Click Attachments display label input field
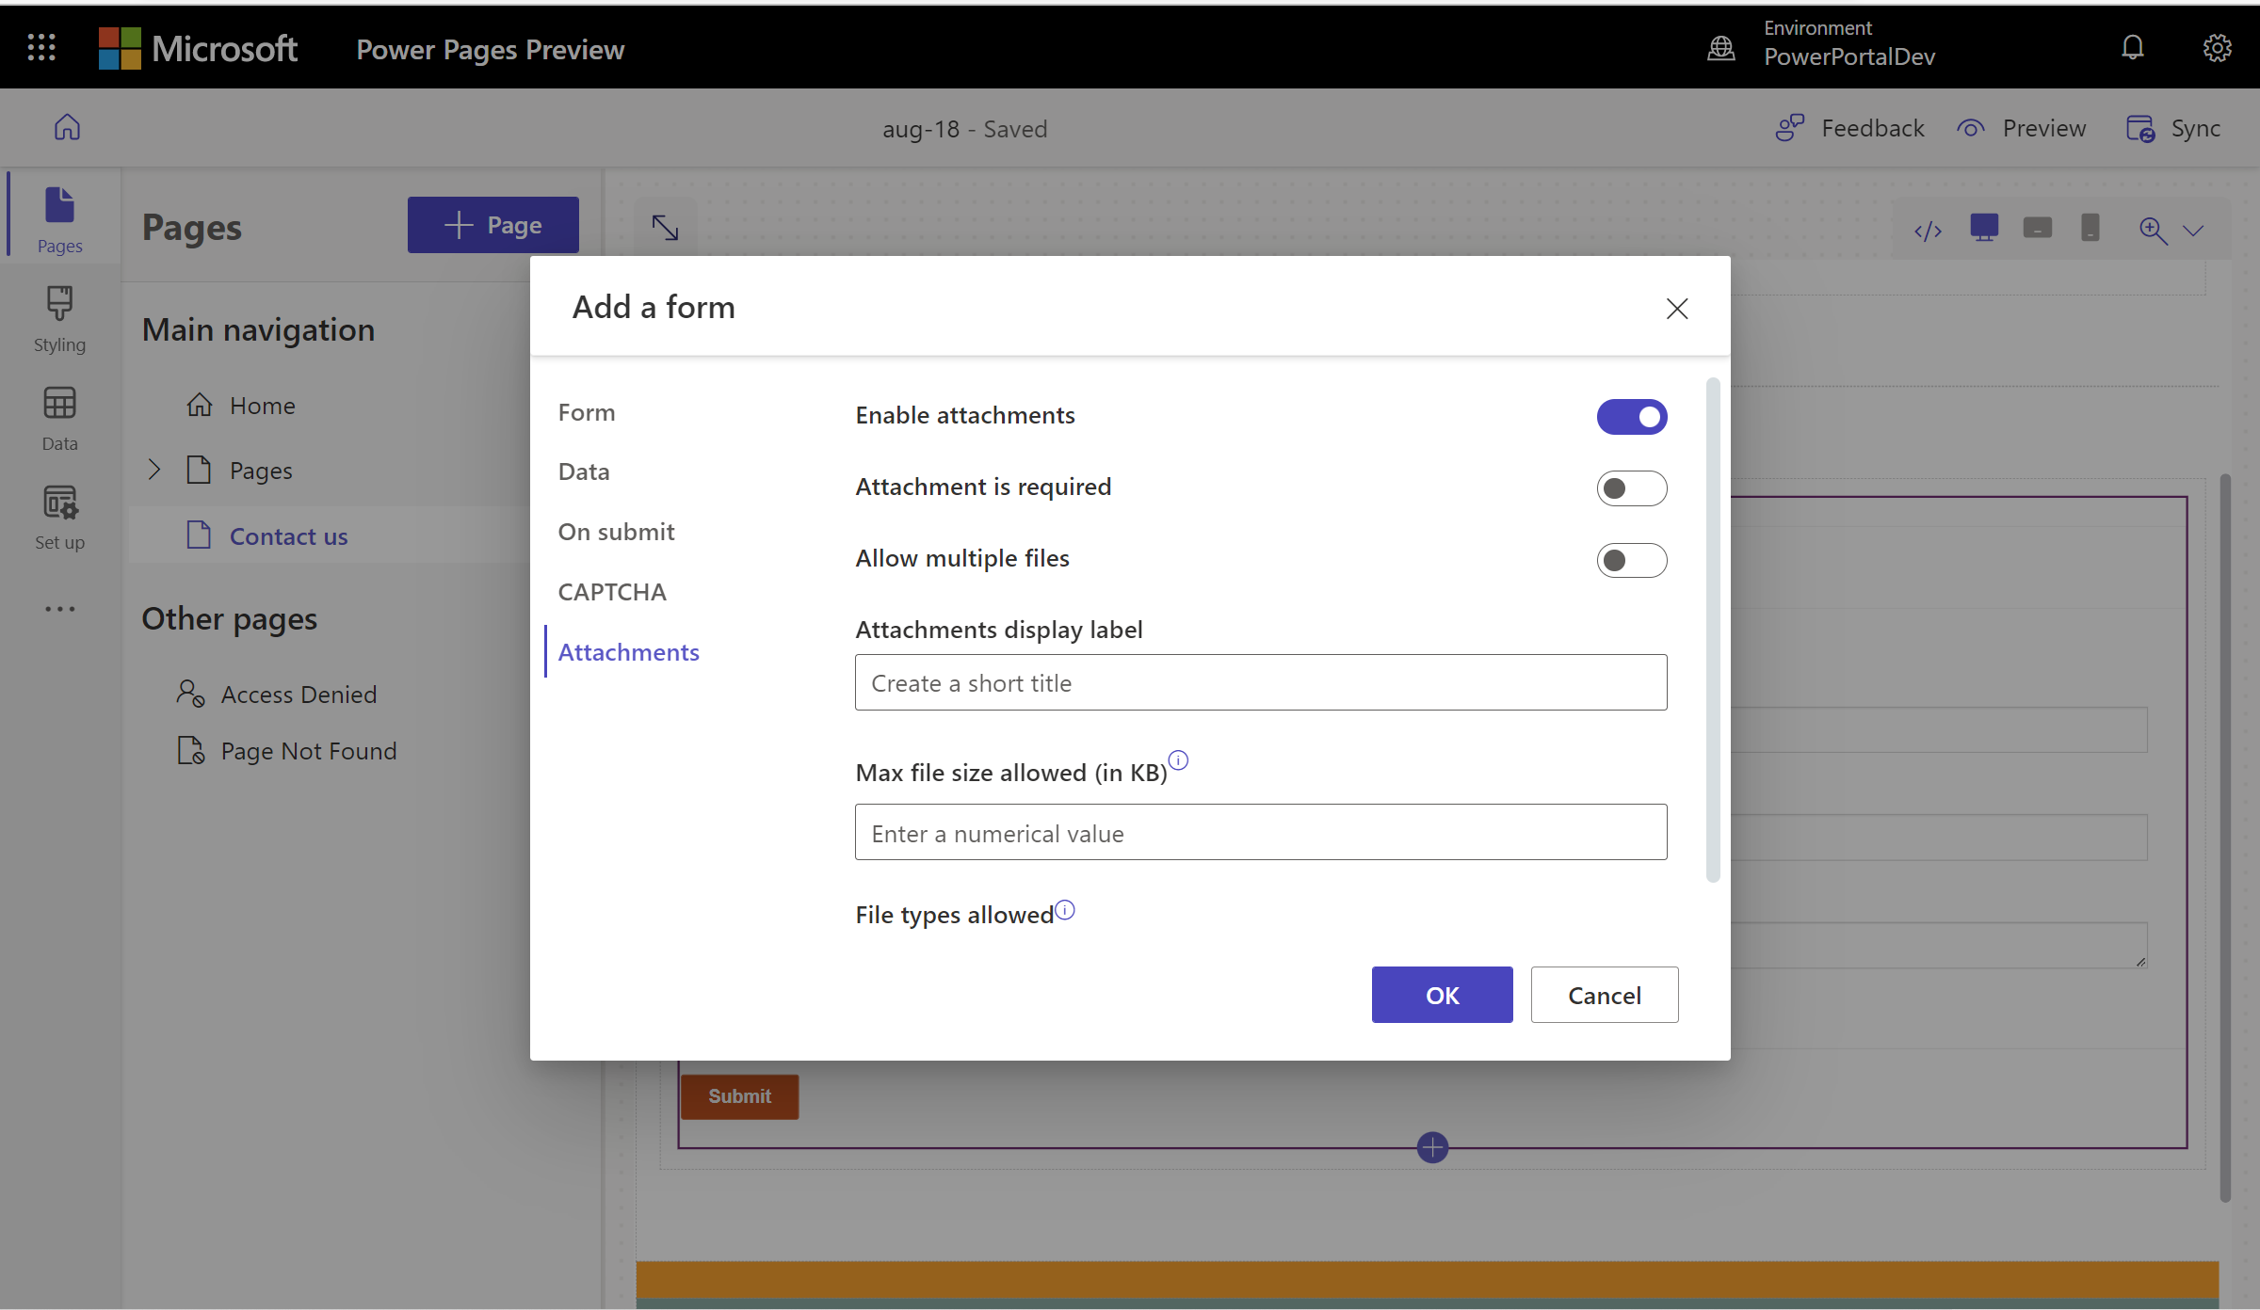Viewport: 2260px width, 1310px height. click(1260, 681)
